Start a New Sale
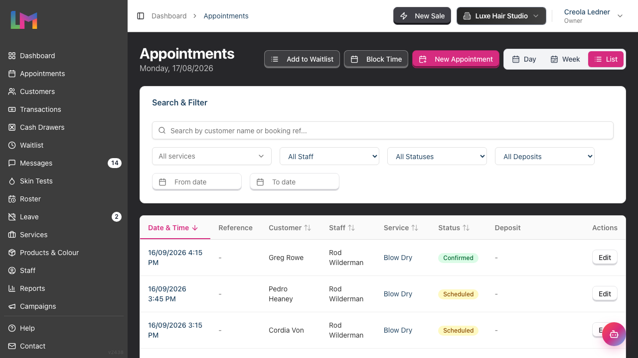 (x=422, y=16)
